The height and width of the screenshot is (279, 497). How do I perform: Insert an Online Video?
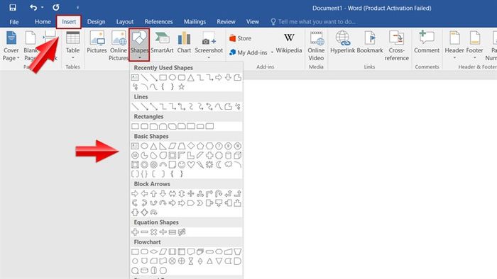pos(316,46)
